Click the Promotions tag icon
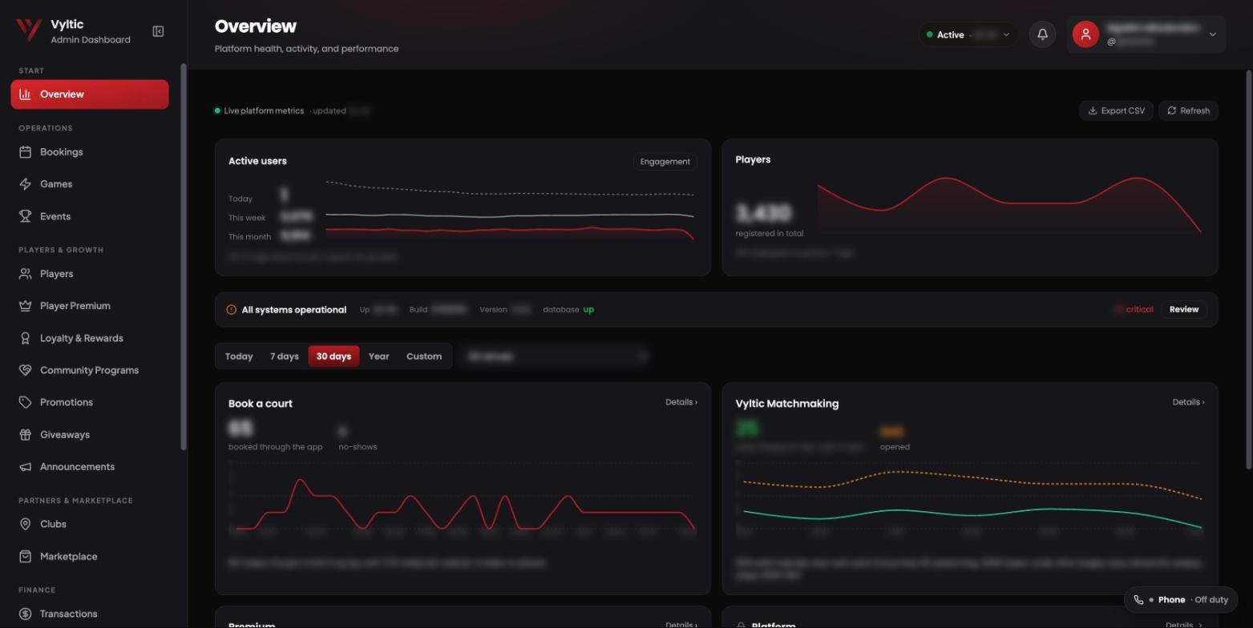This screenshot has height=628, width=1253. (x=26, y=402)
